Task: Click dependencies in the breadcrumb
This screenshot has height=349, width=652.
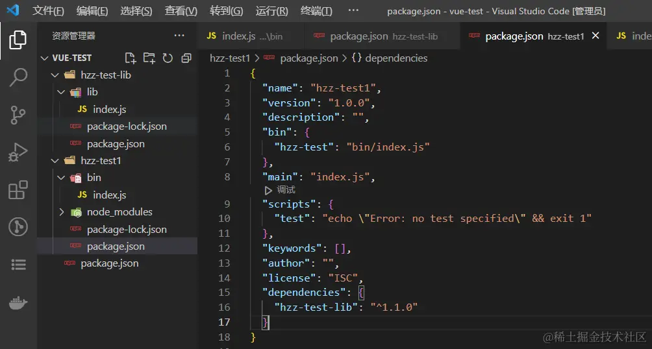Action: (x=396, y=58)
